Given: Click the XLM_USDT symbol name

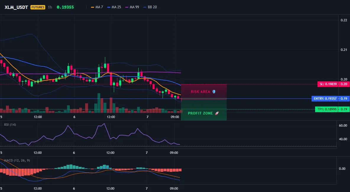Looking at the screenshot, I should pyautogui.click(x=16, y=7).
